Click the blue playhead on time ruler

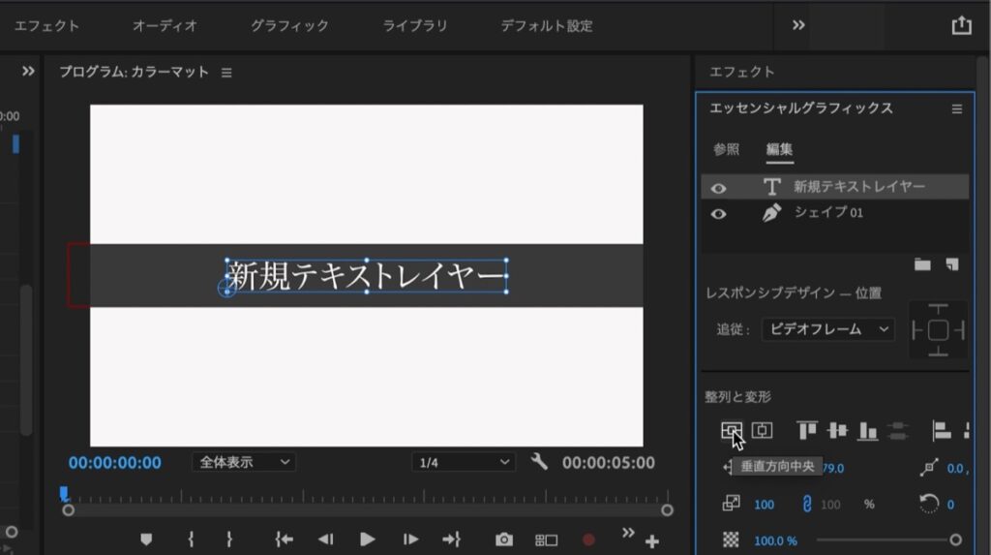coord(64,494)
